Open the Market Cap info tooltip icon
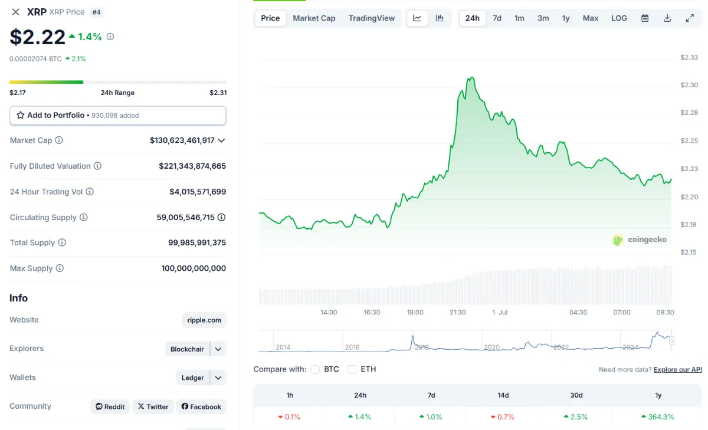 [x=59, y=140]
